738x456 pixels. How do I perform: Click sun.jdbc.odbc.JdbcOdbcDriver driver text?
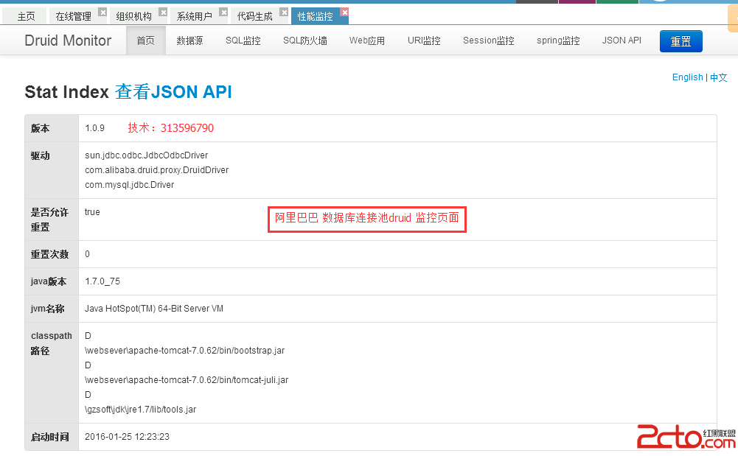point(147,155)
